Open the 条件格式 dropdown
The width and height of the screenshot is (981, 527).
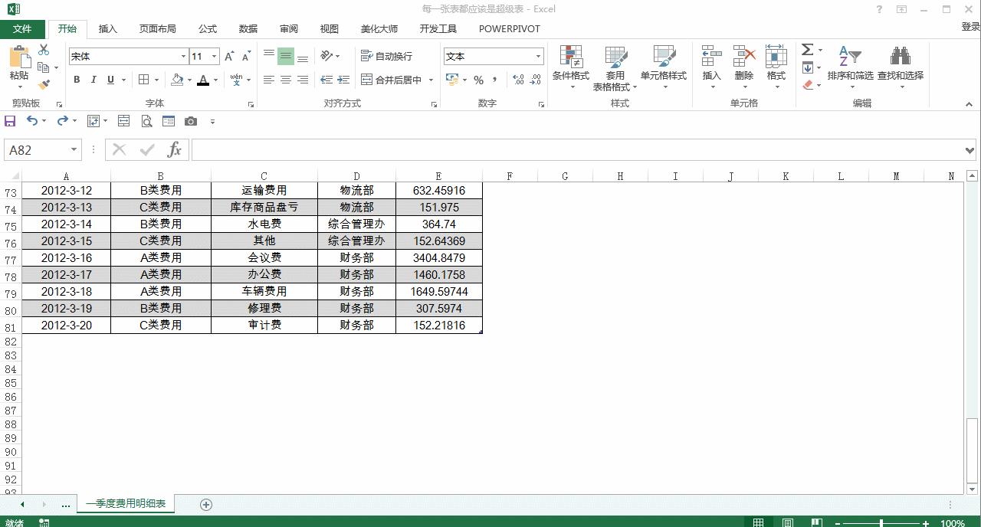[x=571, y=67]
